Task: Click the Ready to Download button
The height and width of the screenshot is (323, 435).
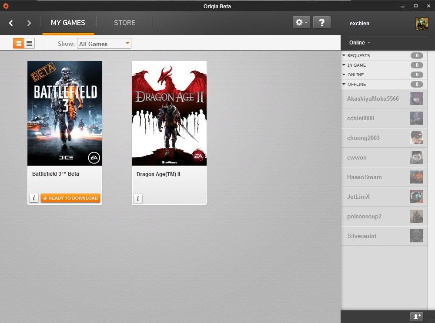Action: click(70, 198)
